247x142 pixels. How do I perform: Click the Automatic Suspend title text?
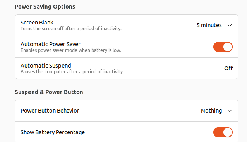[46, 66]
